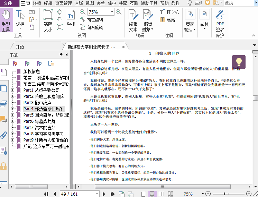Open the Layers side panel icon
Viewport: 258px width, 197px height.
point(3,104)
